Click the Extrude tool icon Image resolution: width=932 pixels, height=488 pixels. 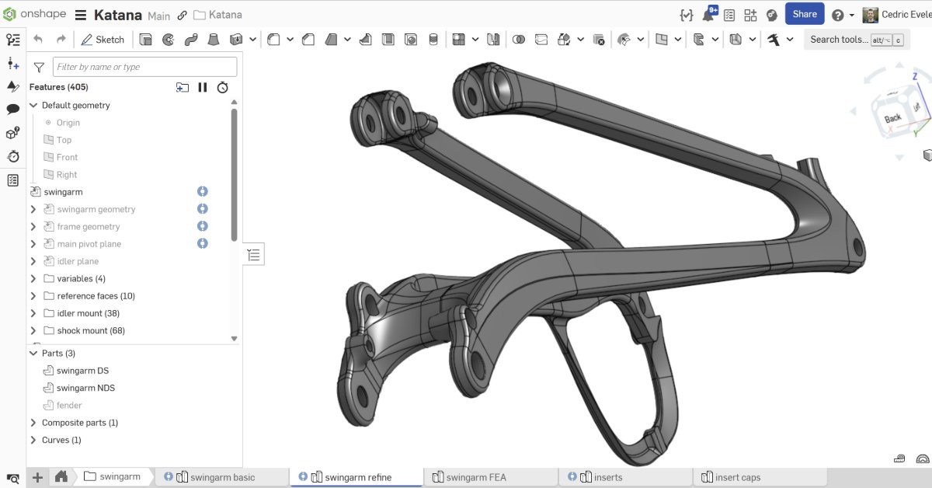click(145, 40)
